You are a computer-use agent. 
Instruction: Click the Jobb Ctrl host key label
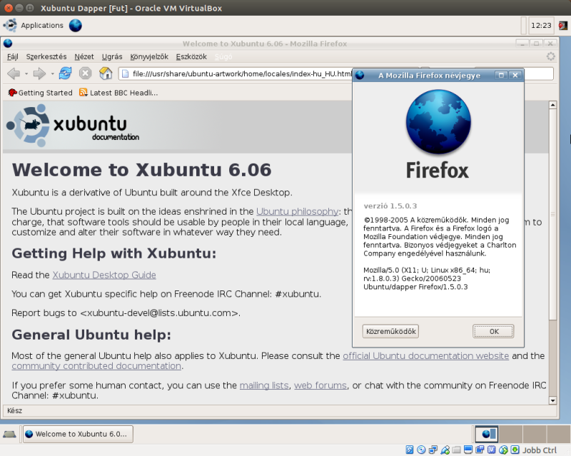[540, 450]
